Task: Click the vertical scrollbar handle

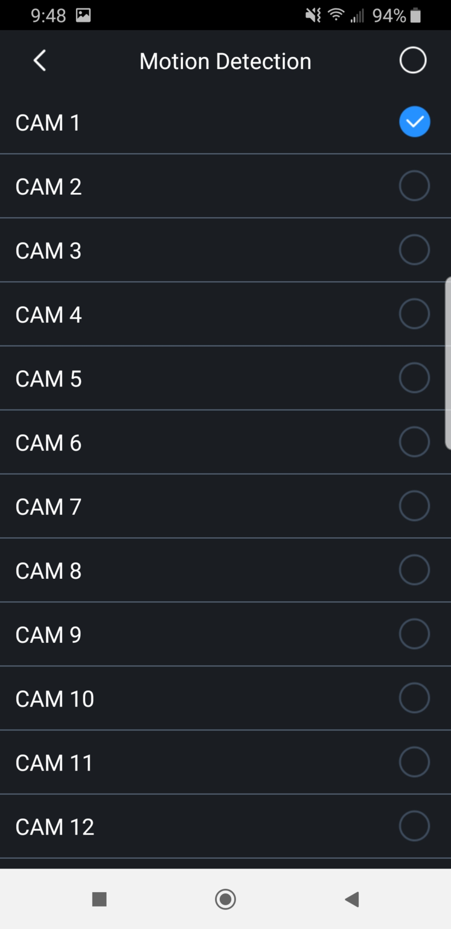Action: [447, 363]
